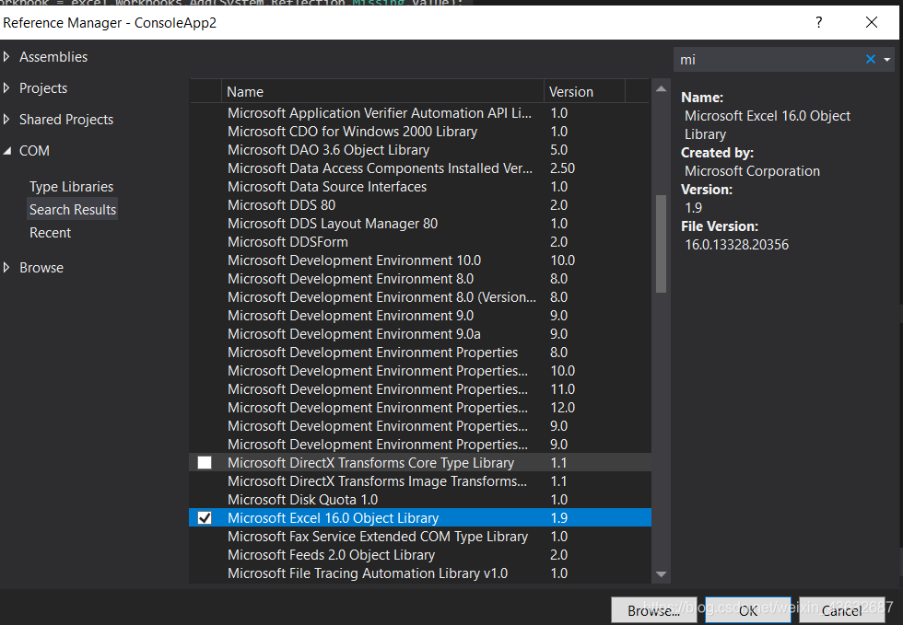This screenshot has width=903, height=625.
Task: Click the Browse... button
Action: [x=653, y=610]
